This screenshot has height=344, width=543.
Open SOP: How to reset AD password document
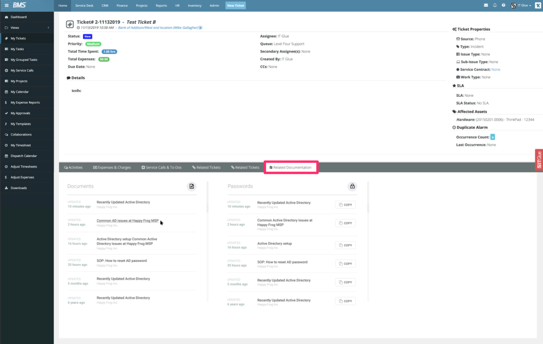(x=122, y=261)
